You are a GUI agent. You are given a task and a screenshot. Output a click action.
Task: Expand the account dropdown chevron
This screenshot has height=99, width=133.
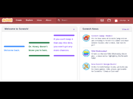[129, 20]
